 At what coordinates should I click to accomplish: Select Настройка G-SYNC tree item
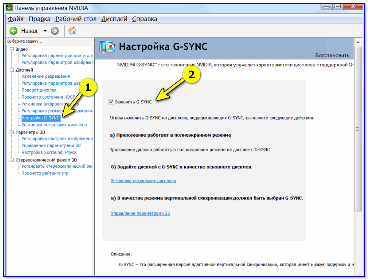pos(41,118)
